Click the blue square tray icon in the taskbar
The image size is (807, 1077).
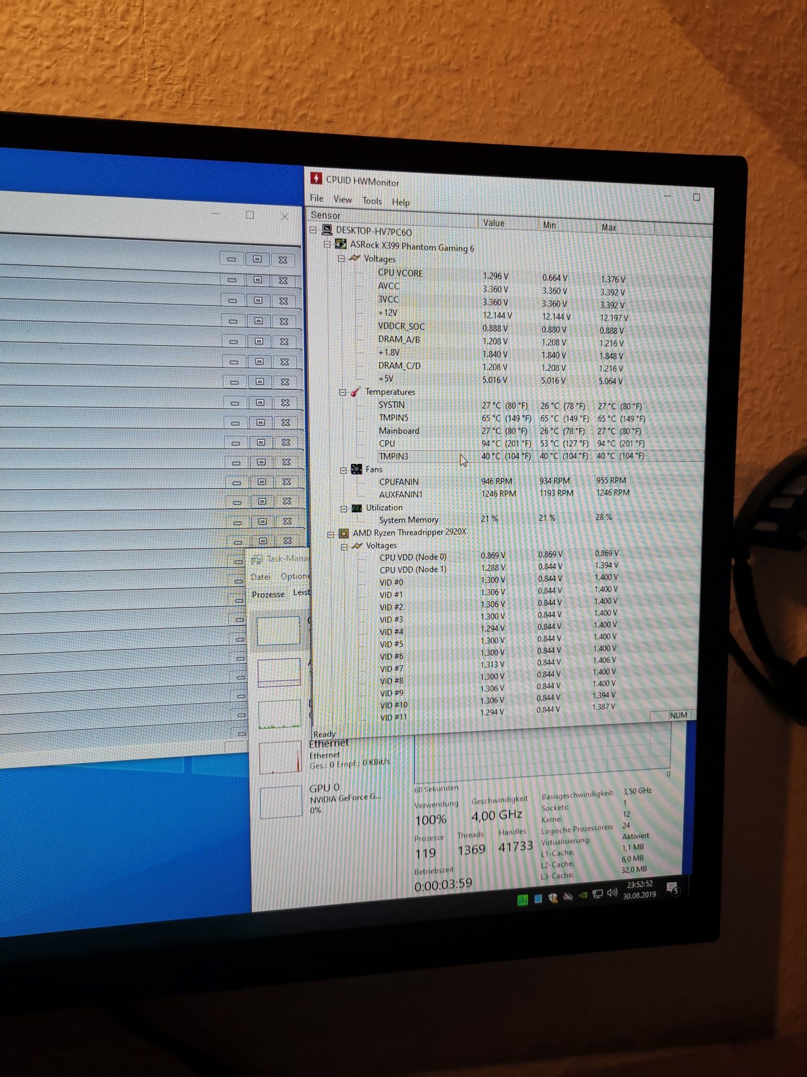point(537,899)
